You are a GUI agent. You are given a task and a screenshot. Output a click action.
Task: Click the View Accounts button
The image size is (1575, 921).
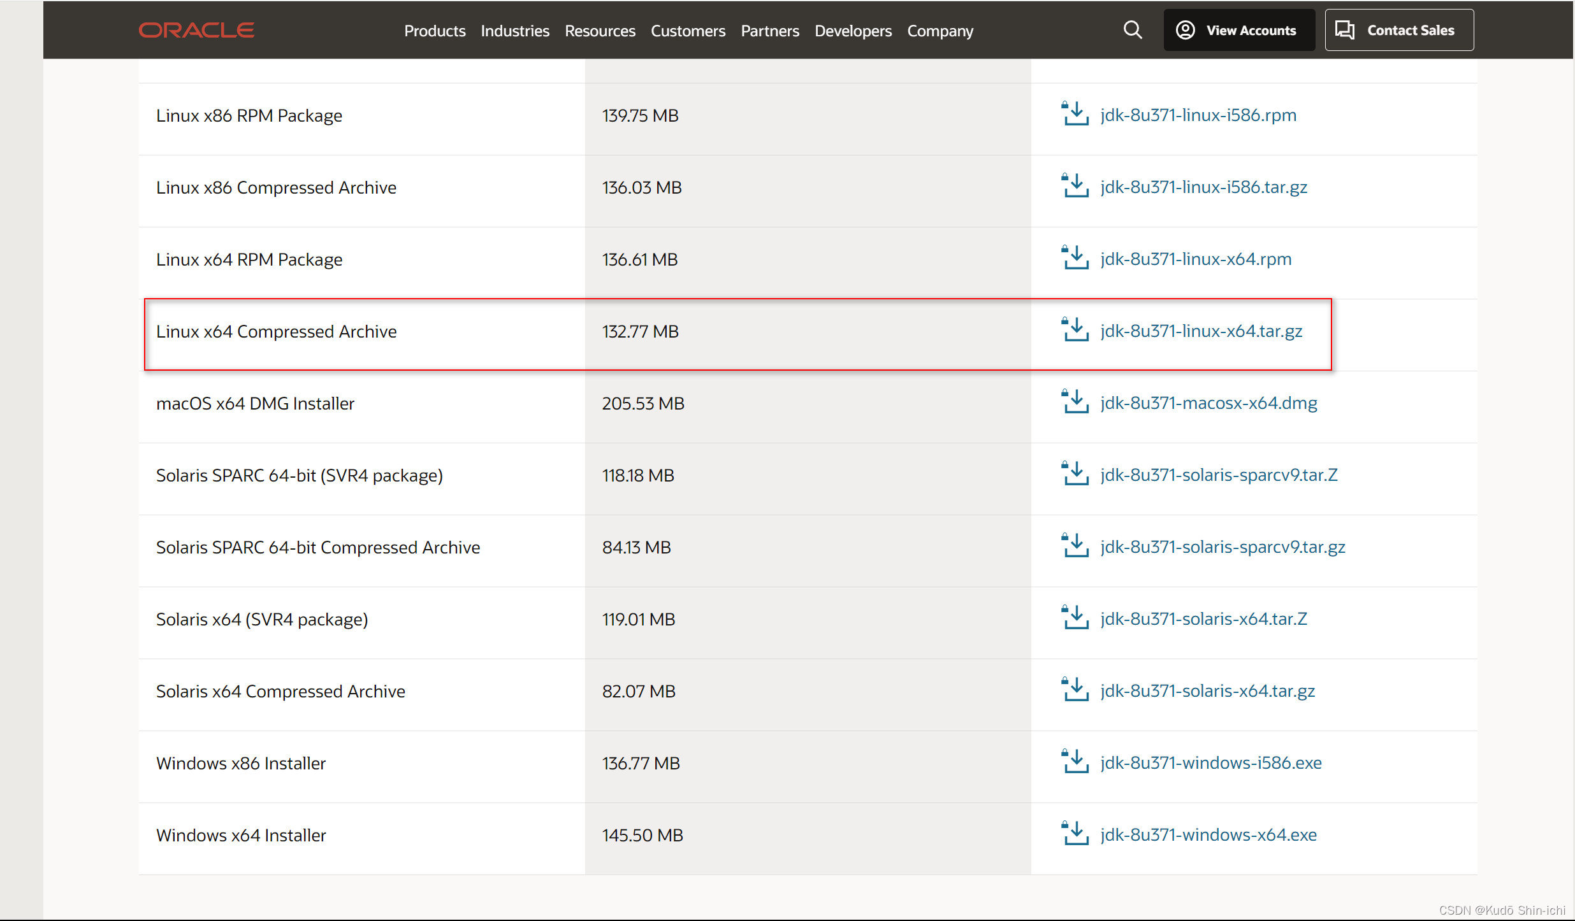[1237, 29]
